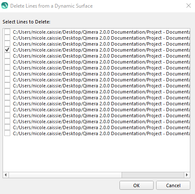Select the second-to-last line's checkbox
The height and width of the screenshot is (194, 195).
pos(7,127)
